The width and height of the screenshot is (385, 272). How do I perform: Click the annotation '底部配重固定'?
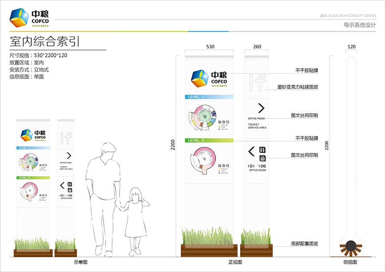(x=305, y=244)
